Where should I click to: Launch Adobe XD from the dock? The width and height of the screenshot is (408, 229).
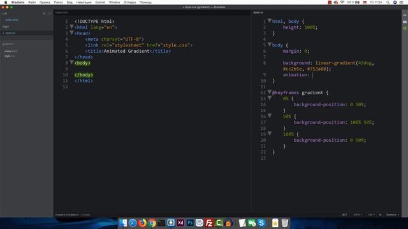pos(180,223)
